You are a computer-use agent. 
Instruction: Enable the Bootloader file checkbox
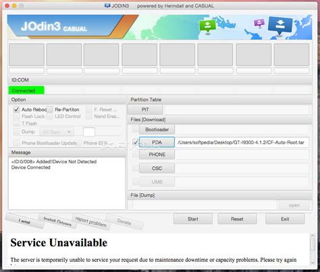(135, 130)
